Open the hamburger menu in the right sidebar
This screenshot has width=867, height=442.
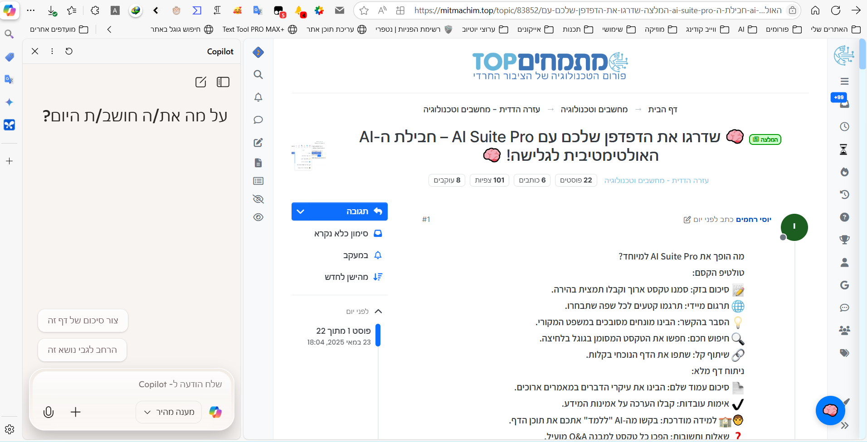coord(844,81)
